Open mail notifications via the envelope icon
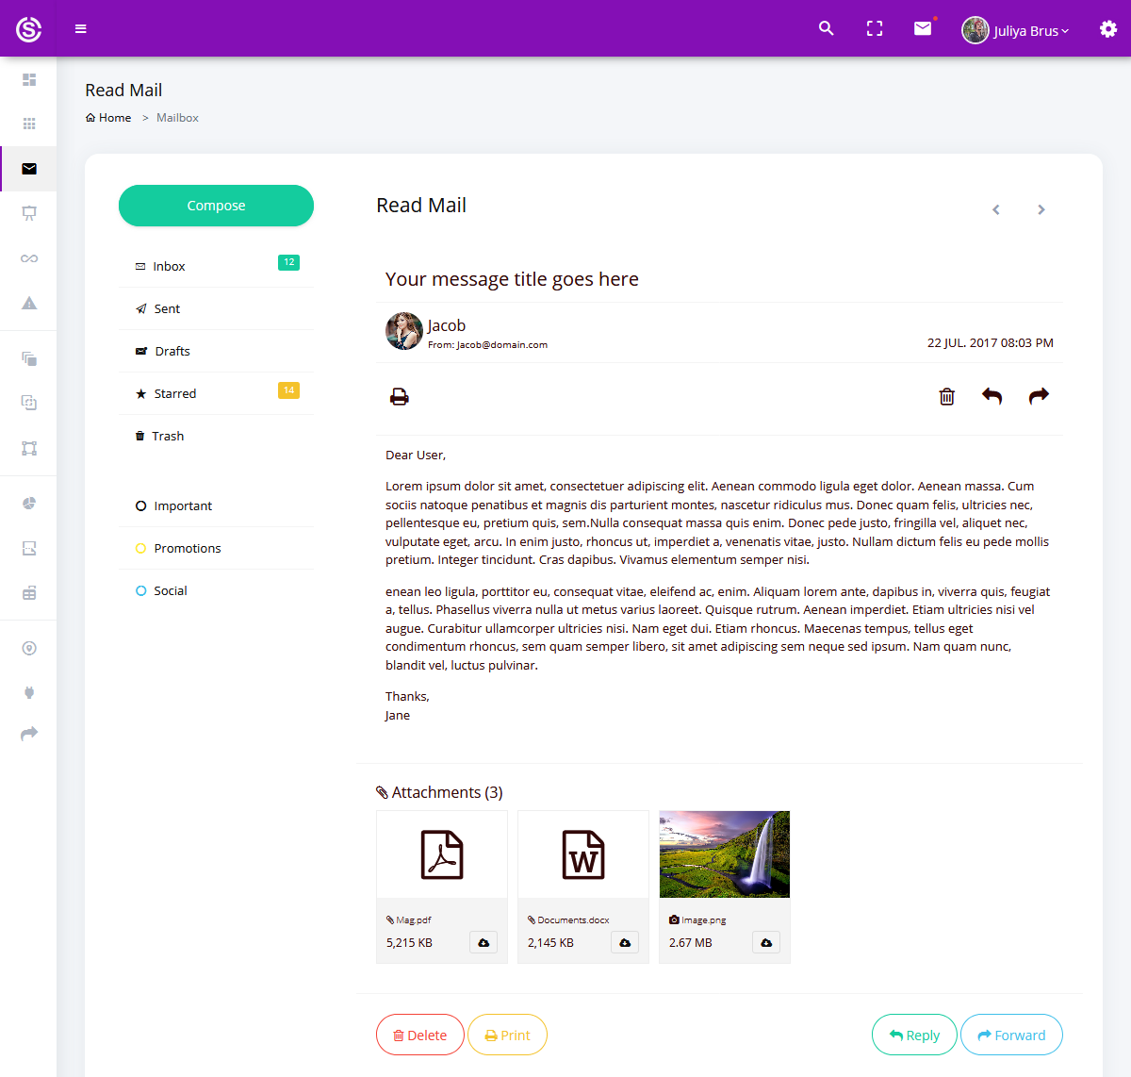This screenshot has height=1077, width=1131. [922, 28]
